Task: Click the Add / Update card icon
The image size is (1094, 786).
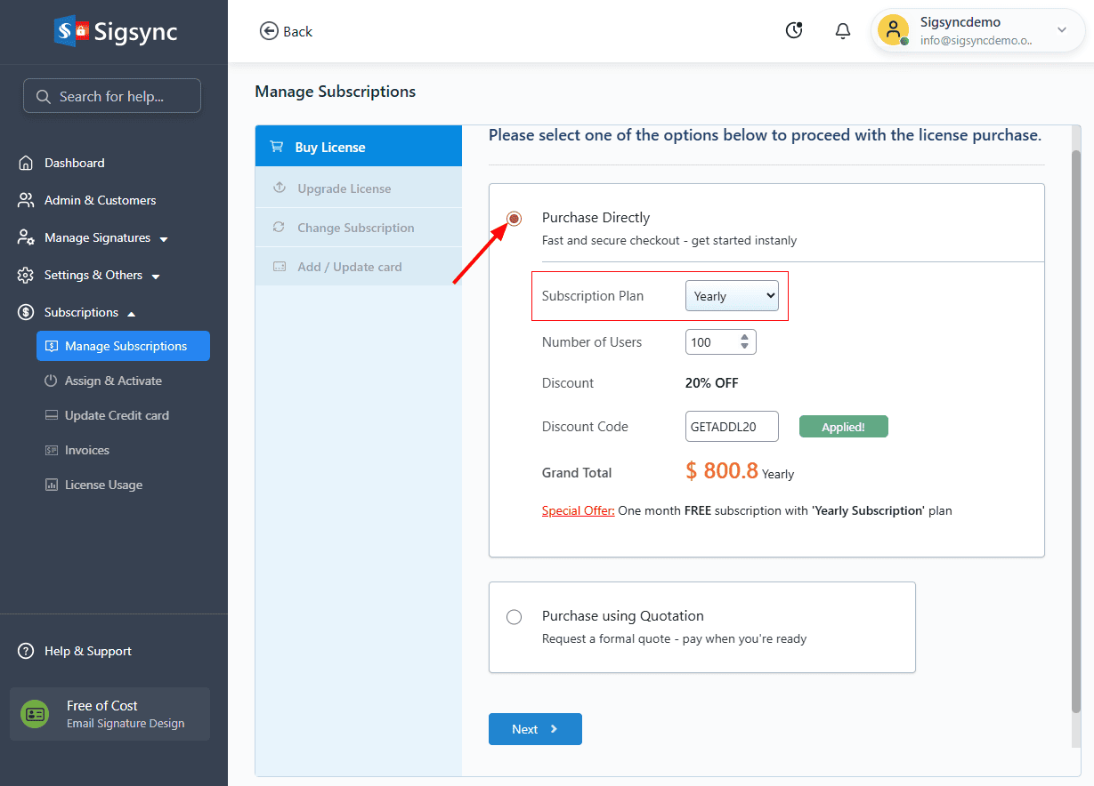Action: point(279,266)
